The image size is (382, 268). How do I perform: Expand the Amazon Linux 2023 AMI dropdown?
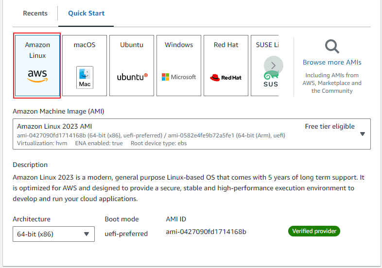tap(191, 134)
